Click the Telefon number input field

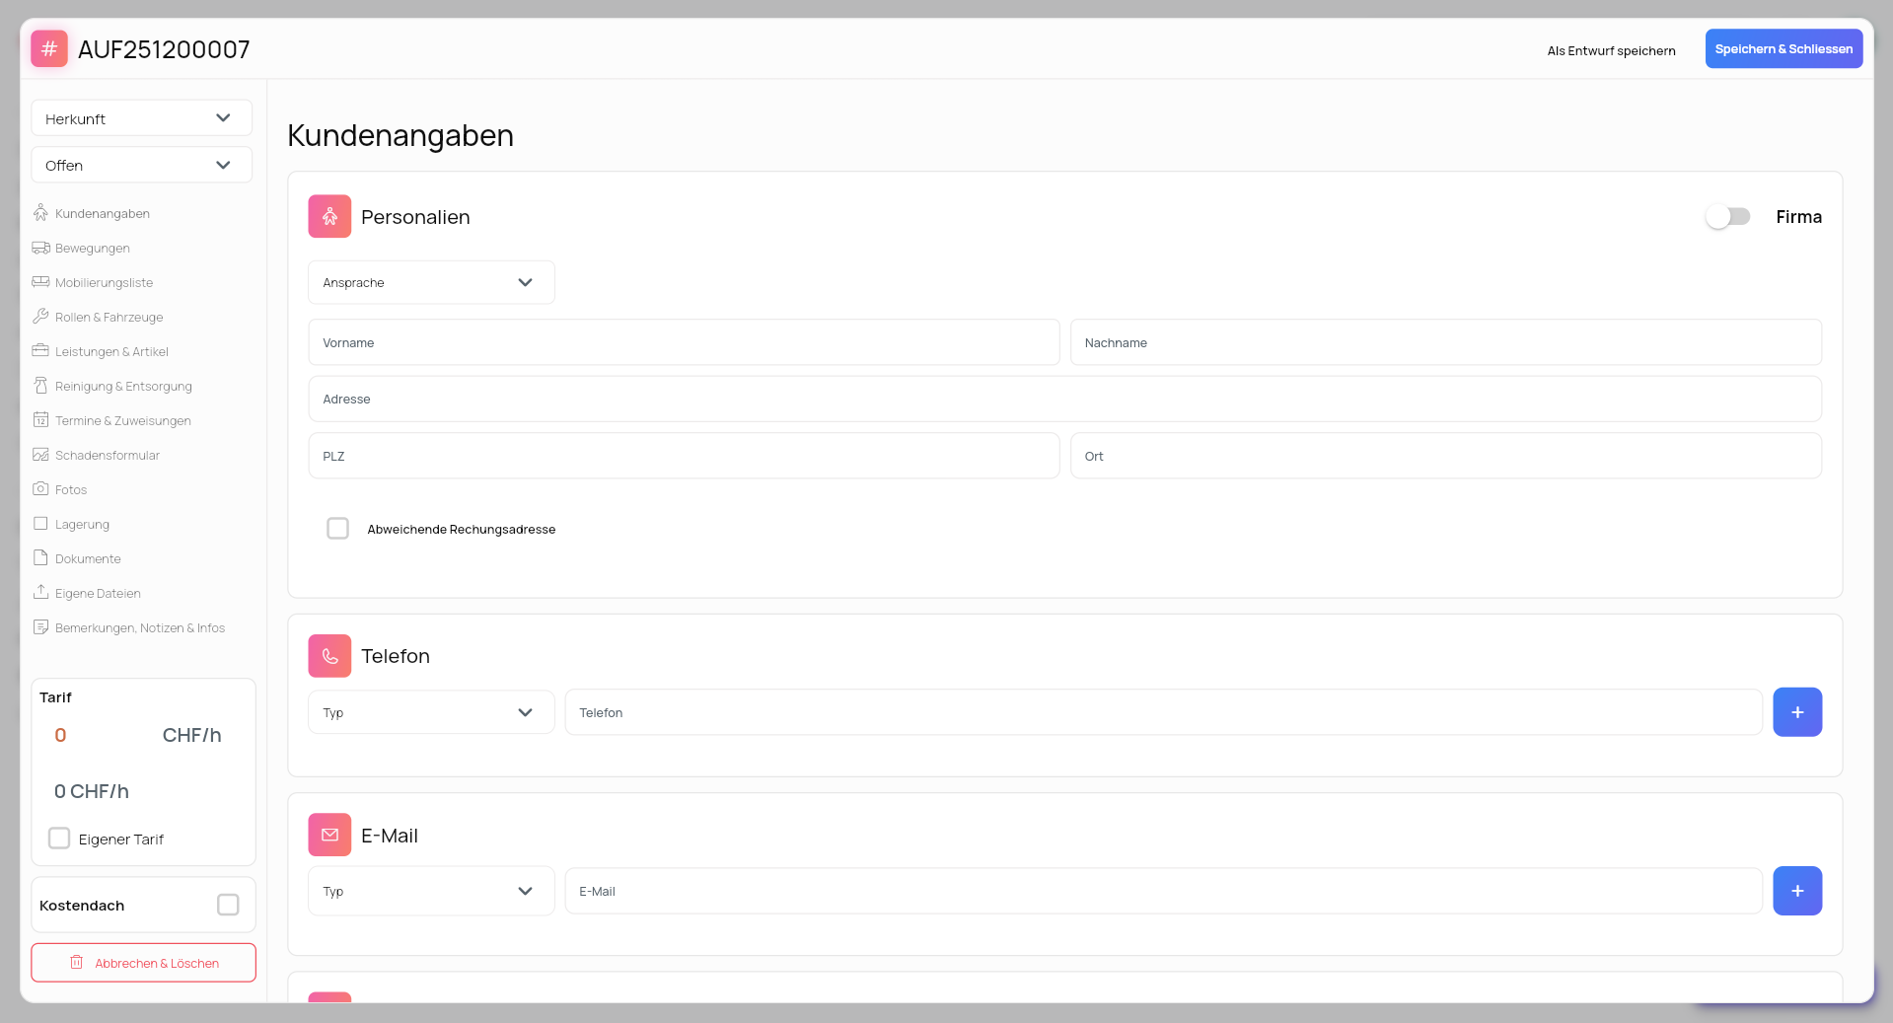click(1163, 712)
